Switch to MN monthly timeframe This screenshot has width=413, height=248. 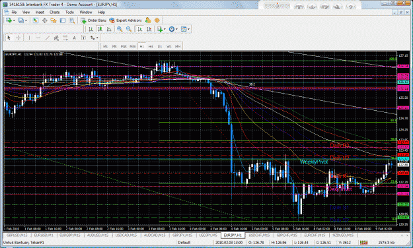pyautogui.click(x=178, y=47)
